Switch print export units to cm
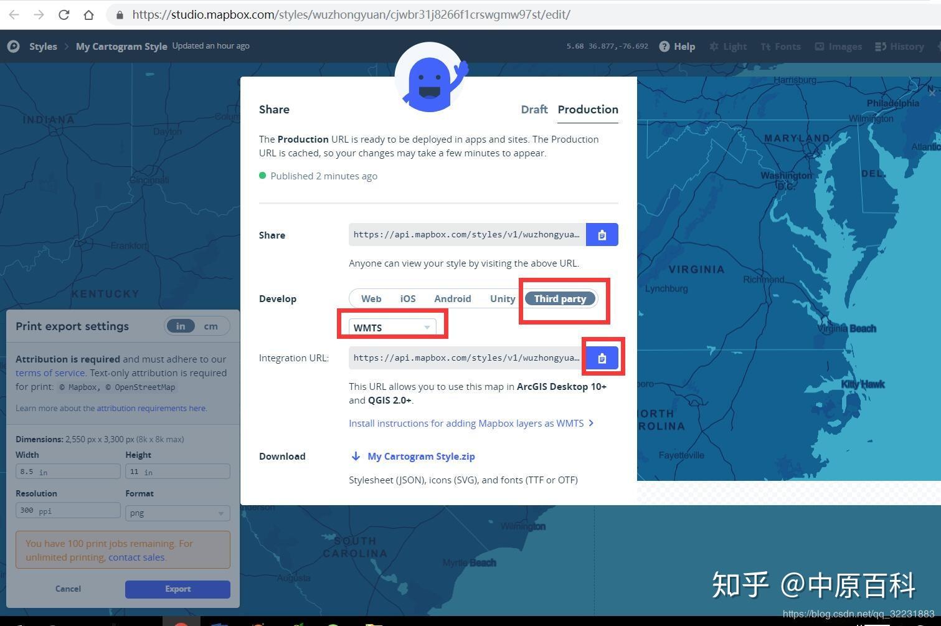Viewport: 941px width, 626px height. click(x=210, y=326)
